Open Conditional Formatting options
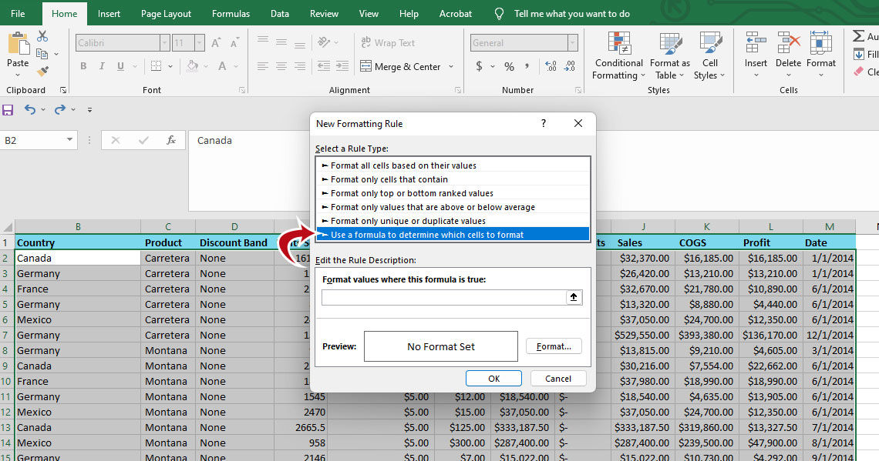The width and height of the screenshot is (879, 461). (x=618, y=56)
